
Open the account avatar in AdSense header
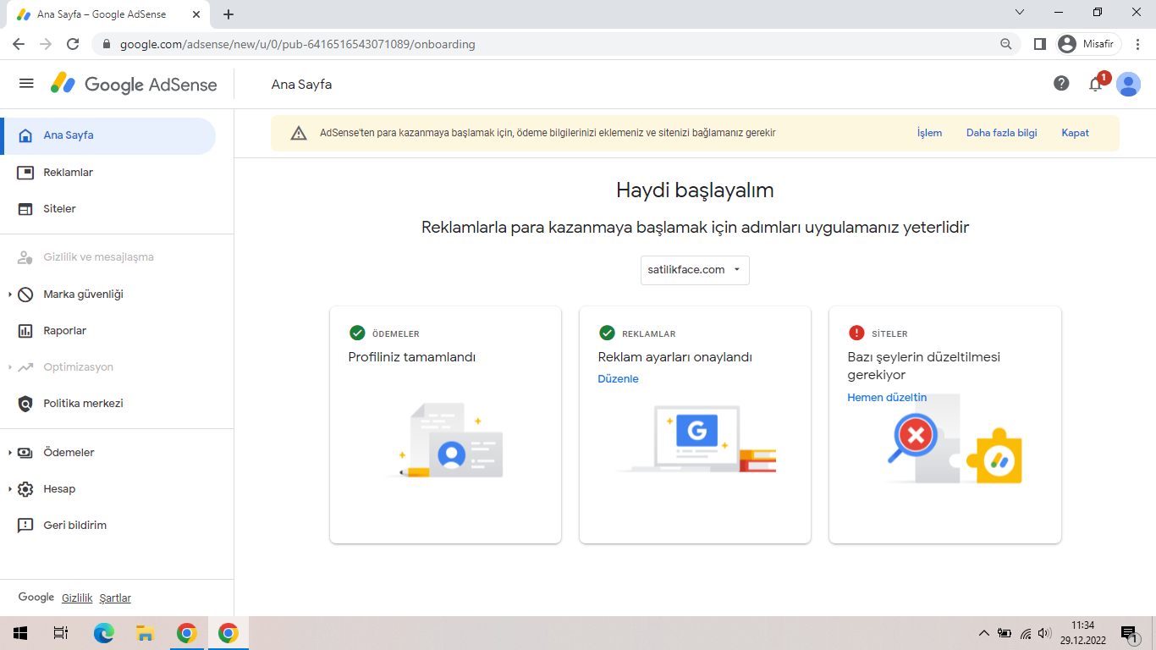point(1128,84)
